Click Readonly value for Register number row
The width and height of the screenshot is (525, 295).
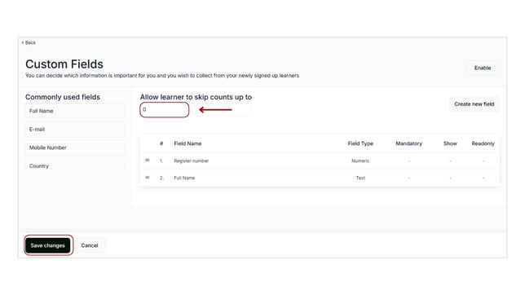point(483,161)
